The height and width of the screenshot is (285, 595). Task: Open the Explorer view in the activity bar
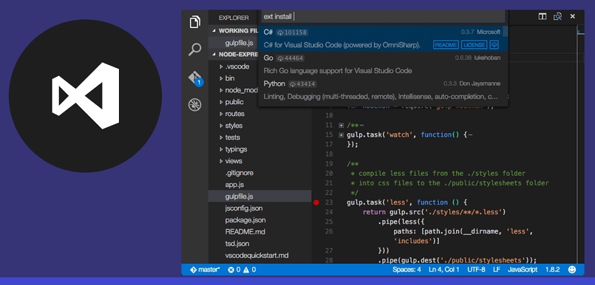click(x=194, y=22)
